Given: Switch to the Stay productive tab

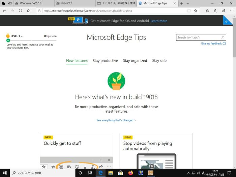Looking at the screenshot, I should pos(105,61).
